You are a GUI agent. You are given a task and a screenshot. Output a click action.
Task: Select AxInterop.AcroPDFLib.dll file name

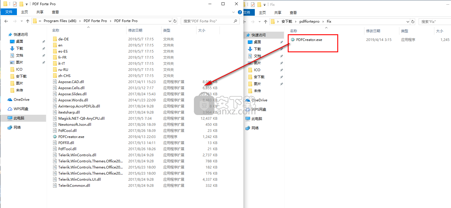79,106
